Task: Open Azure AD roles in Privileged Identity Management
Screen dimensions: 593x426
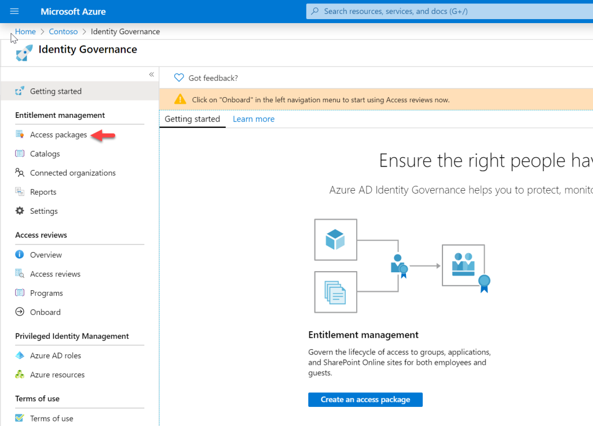Action: (20, 355)
